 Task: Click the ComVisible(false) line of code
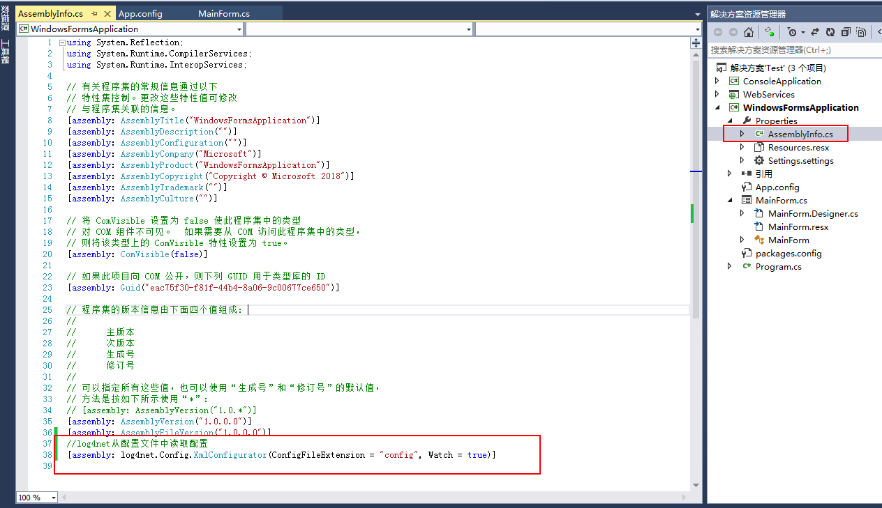coord(137,254)
